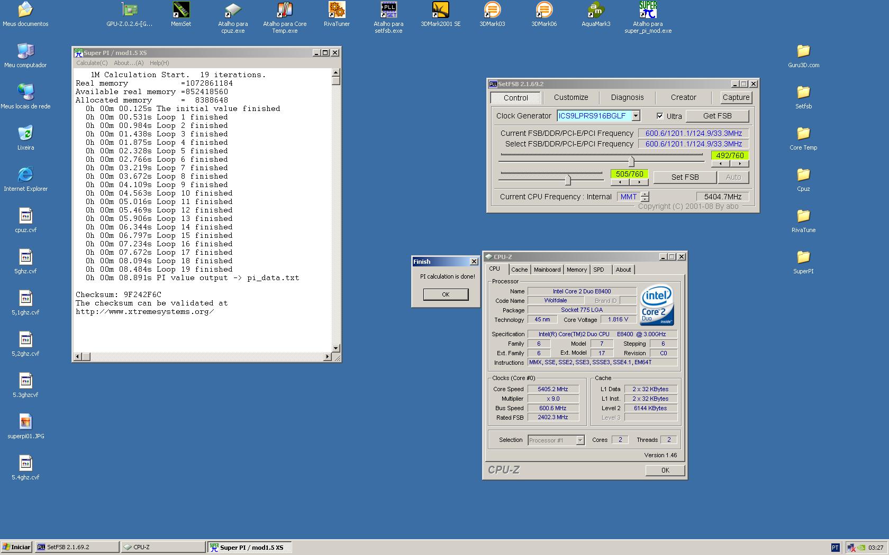889x555 pixels.
Task: Expand the Processor #1 selection dropdown
Action: coord(580,440)
